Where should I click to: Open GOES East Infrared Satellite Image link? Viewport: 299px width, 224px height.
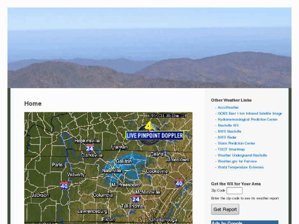pos(250,113)
